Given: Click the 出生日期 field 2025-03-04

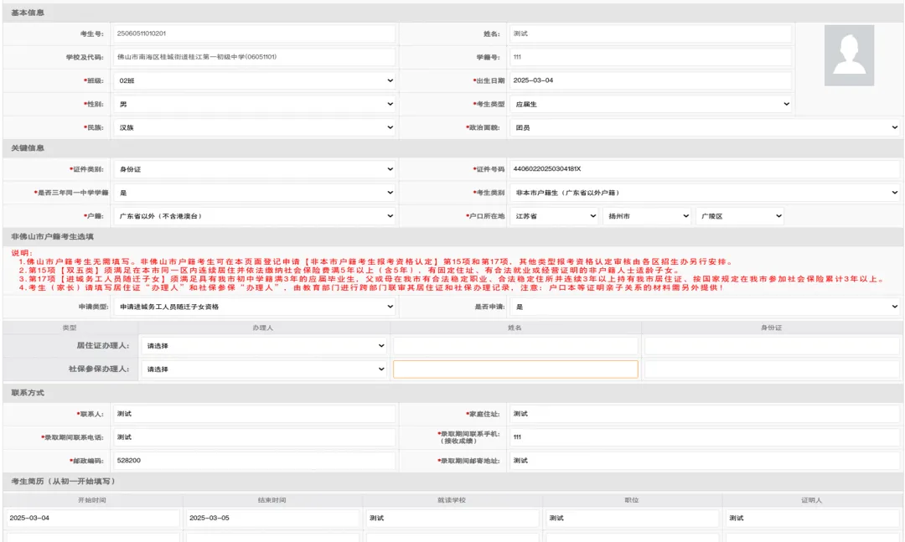Looking at the screenshot, I should [651, 80].
